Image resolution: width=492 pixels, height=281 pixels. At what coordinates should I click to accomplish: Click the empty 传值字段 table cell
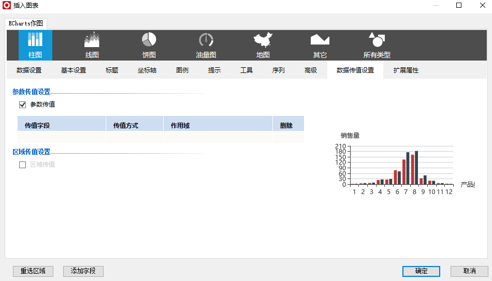click(62, 137)
